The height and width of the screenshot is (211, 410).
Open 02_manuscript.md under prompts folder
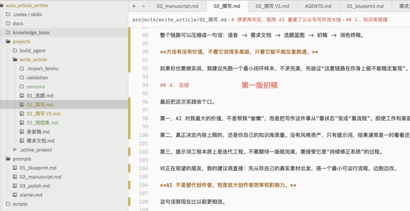pyautogui.click(x=41, y=177)
